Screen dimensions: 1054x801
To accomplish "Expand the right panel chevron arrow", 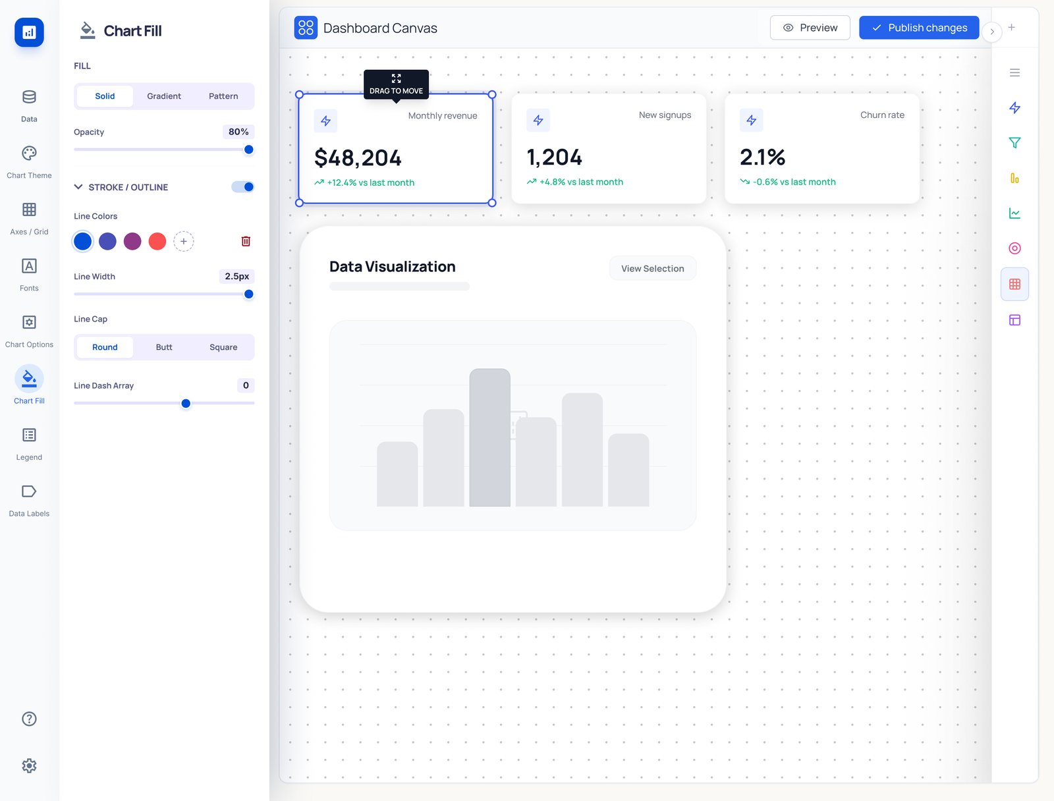I will point(992,32).
